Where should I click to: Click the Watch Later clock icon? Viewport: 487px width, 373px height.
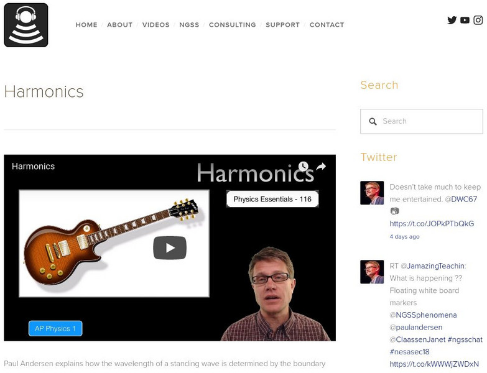tap(304, 166)
